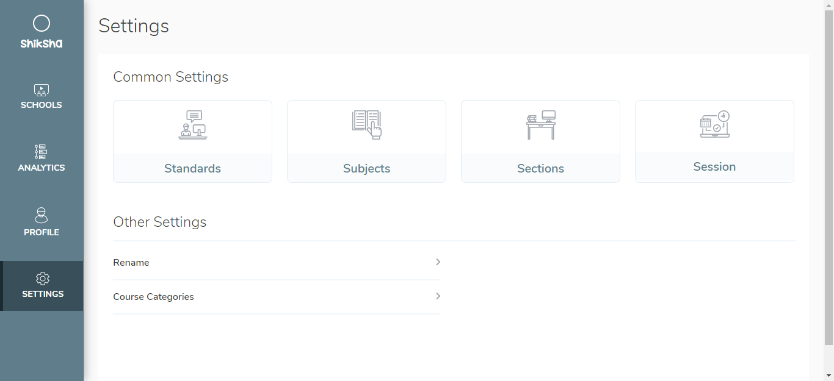The height and width of the screenshot is (381, 834).
Task: Click the Profile person icon
Action: coord(42,215)
